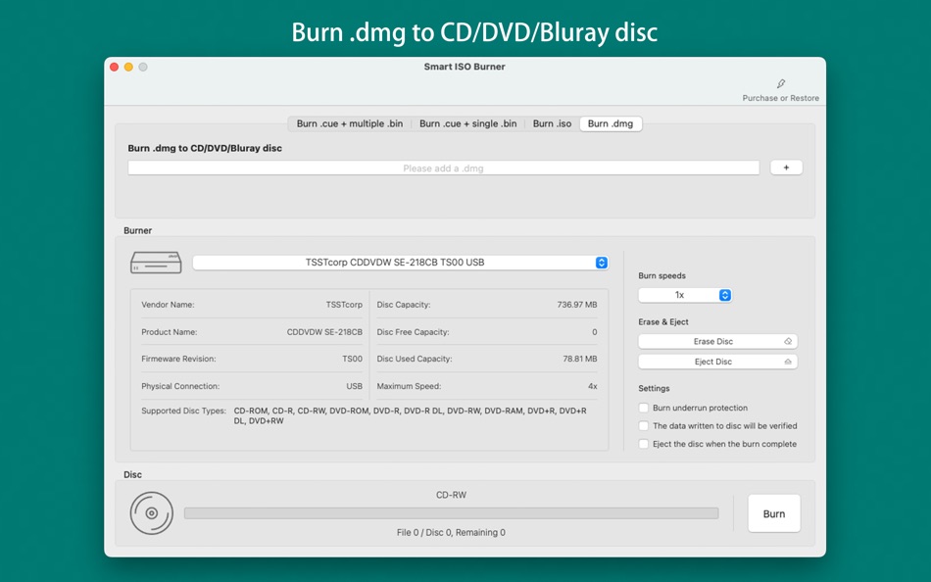Click the Supported Disc Types list text
The height and width of the screenshot is (582, 931).
pos(410,415)
